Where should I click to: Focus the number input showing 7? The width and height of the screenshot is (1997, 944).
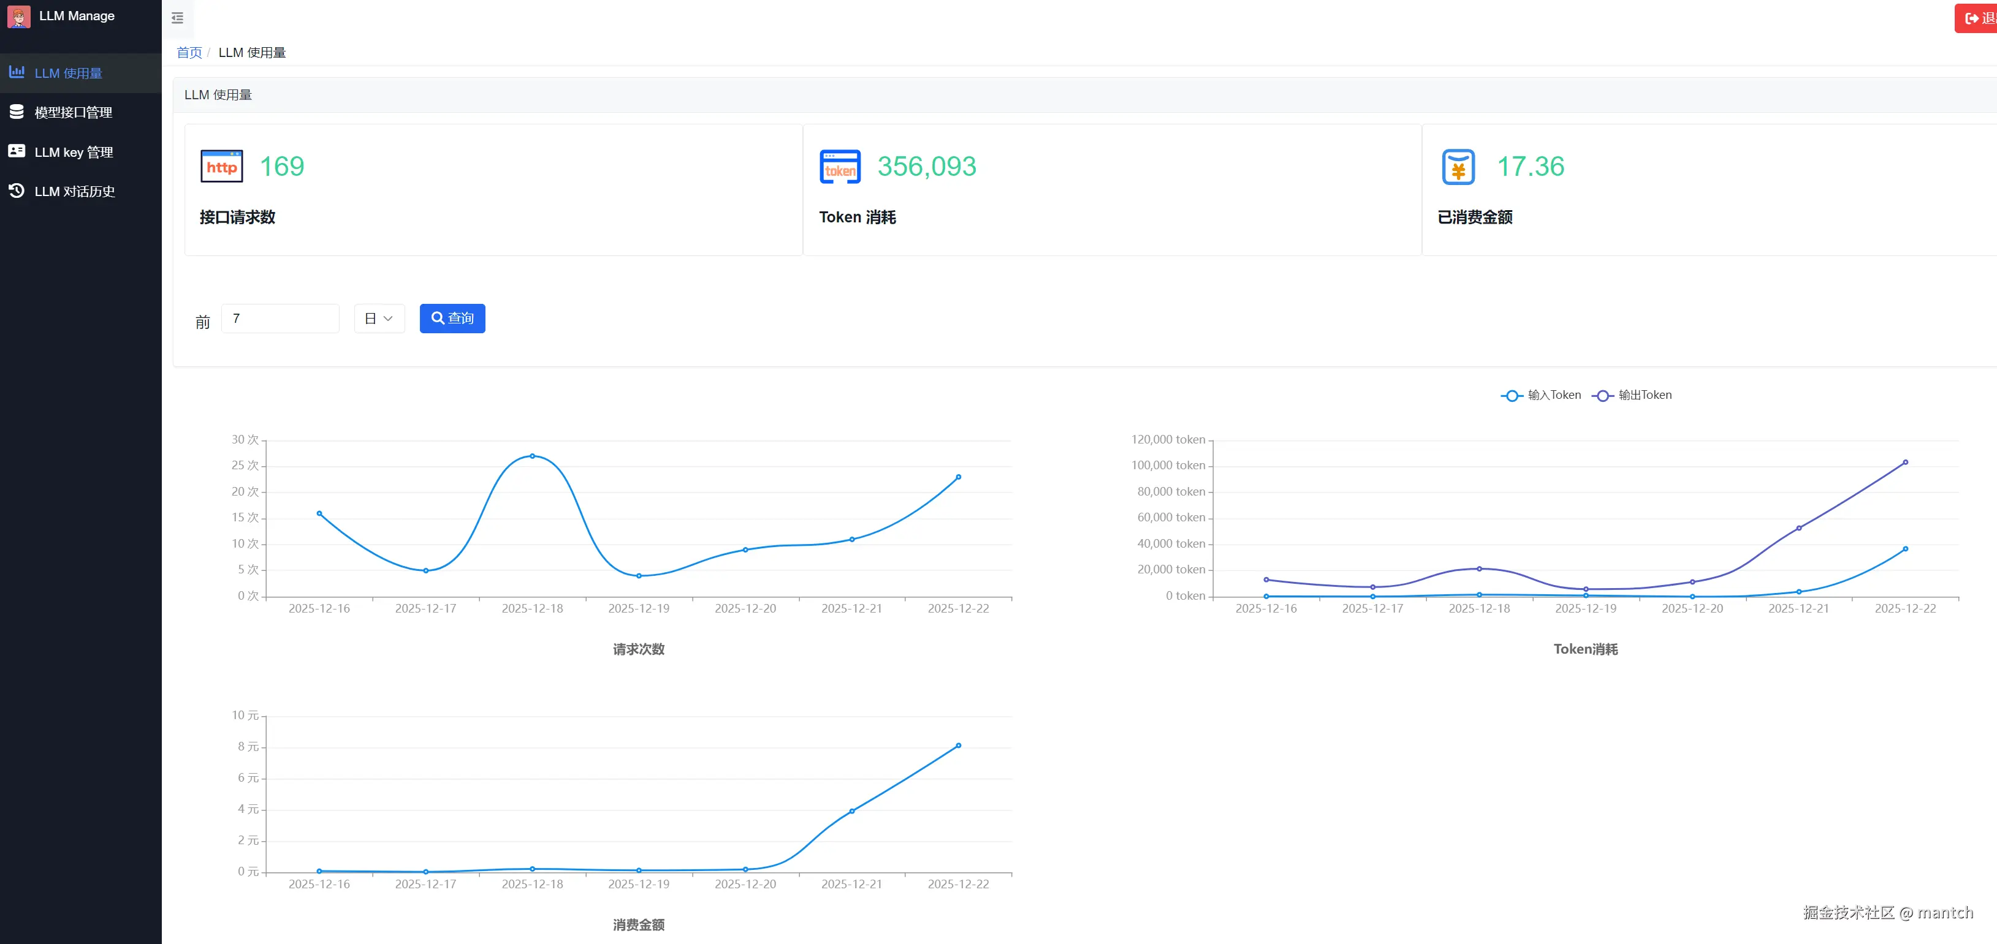pyautogui.click(x=280, y=319)
